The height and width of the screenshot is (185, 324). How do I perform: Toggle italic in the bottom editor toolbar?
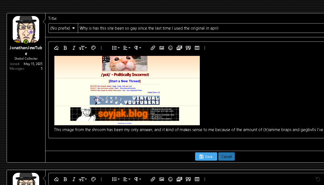74,179
